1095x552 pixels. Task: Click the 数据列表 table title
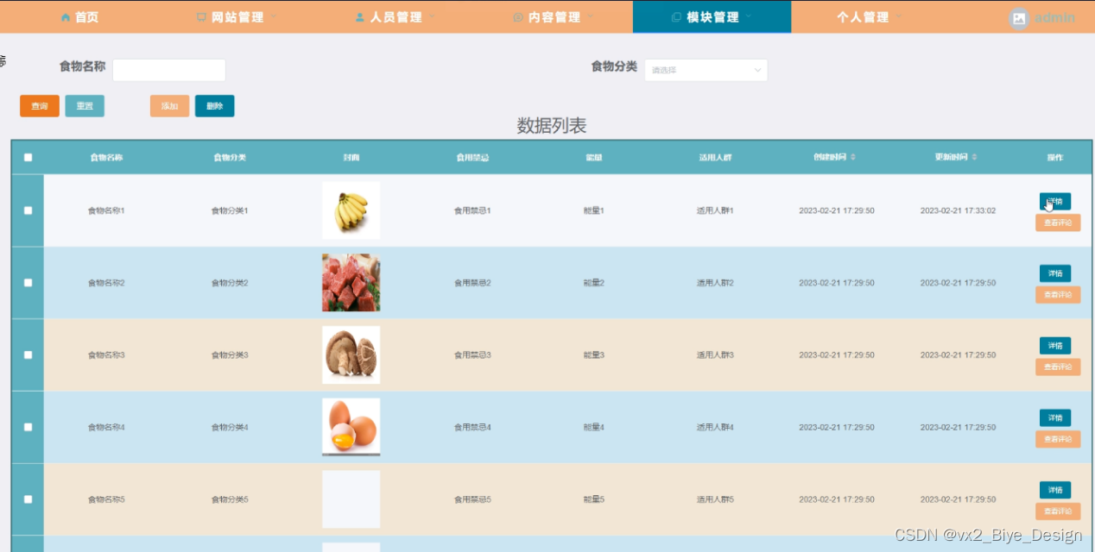click(551, 126)
